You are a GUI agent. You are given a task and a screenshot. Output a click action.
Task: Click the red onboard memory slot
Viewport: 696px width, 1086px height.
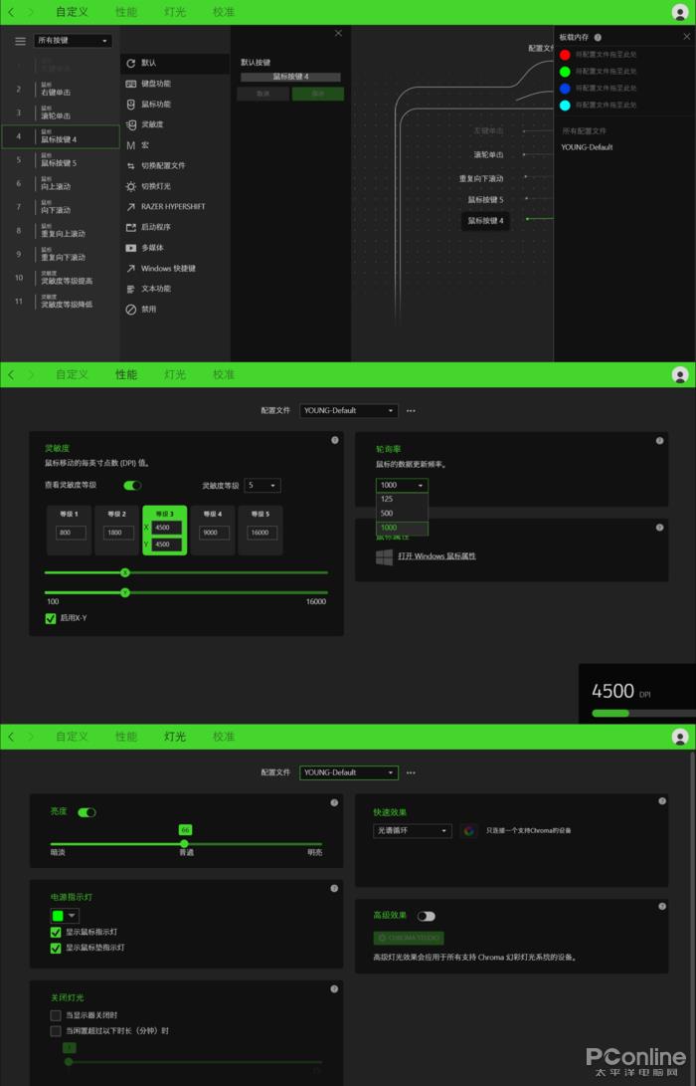pos(565,55)
